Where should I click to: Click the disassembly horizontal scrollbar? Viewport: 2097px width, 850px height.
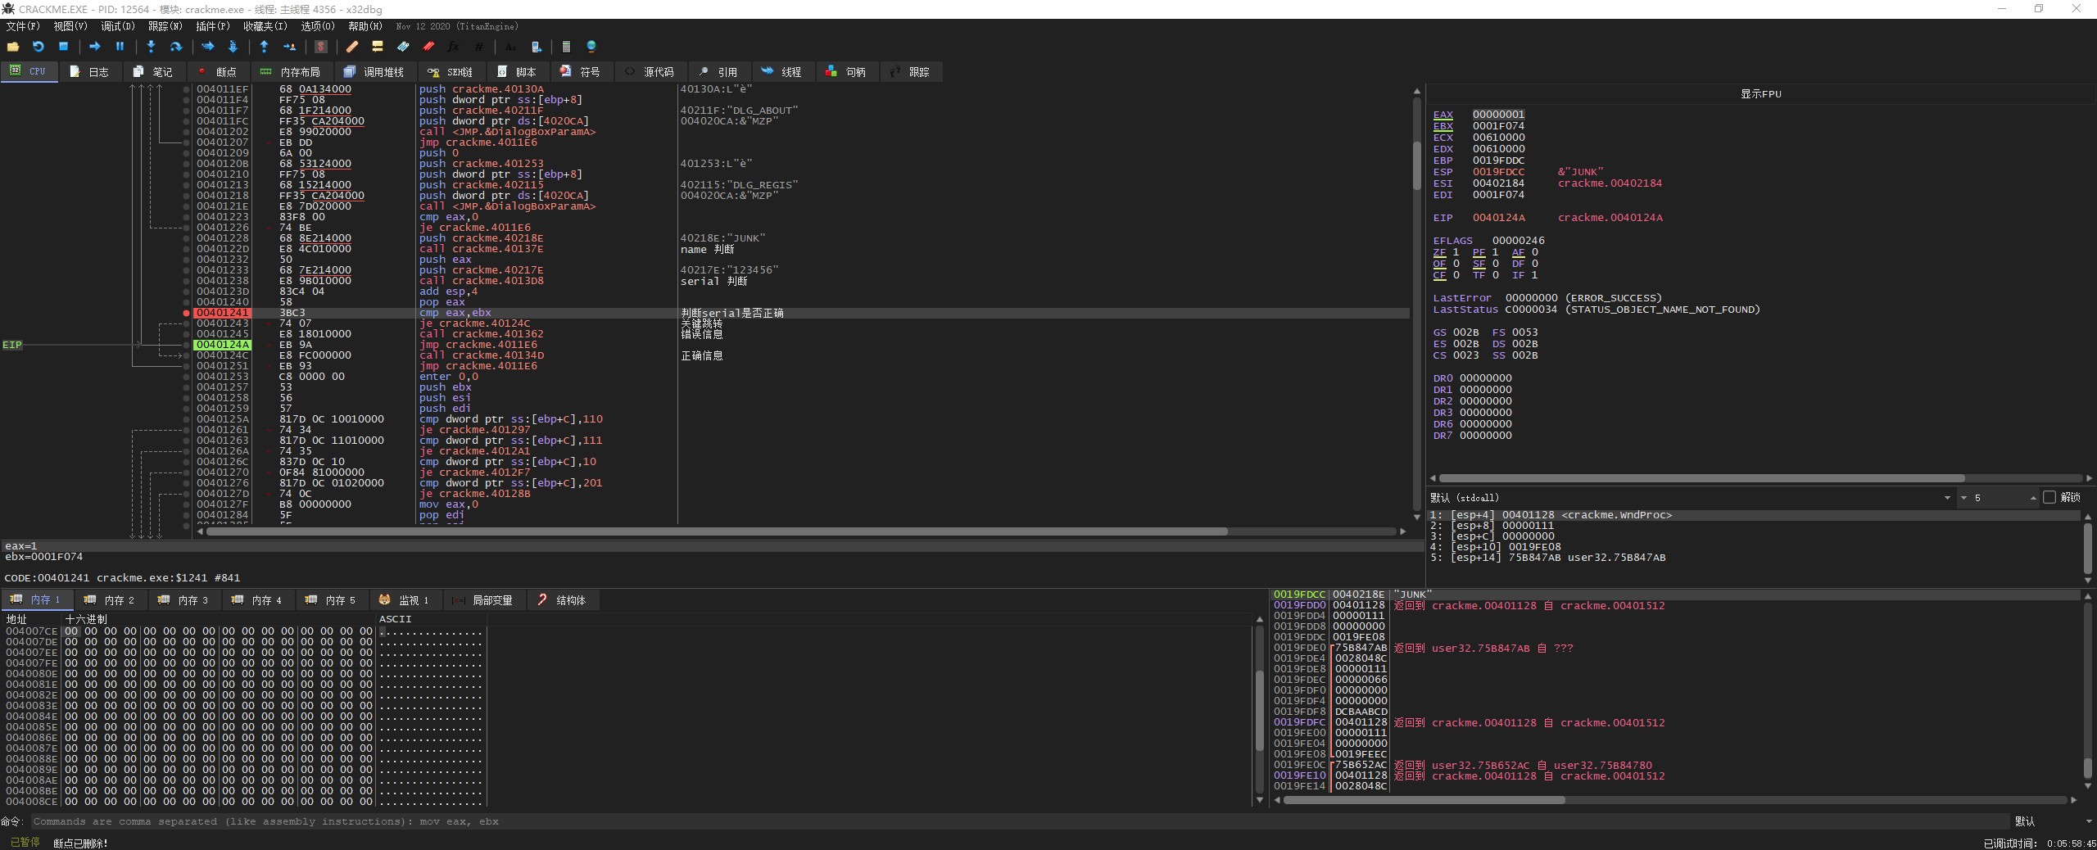point(717,531)
